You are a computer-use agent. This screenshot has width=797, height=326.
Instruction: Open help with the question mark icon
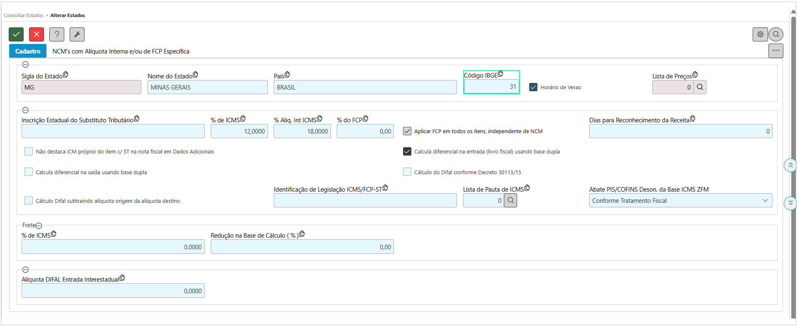57,34
